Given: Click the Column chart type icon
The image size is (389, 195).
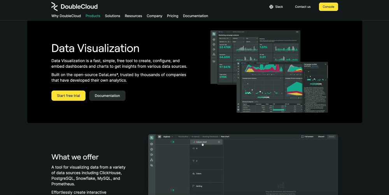Looking at the screenshot, I should 194,142.
